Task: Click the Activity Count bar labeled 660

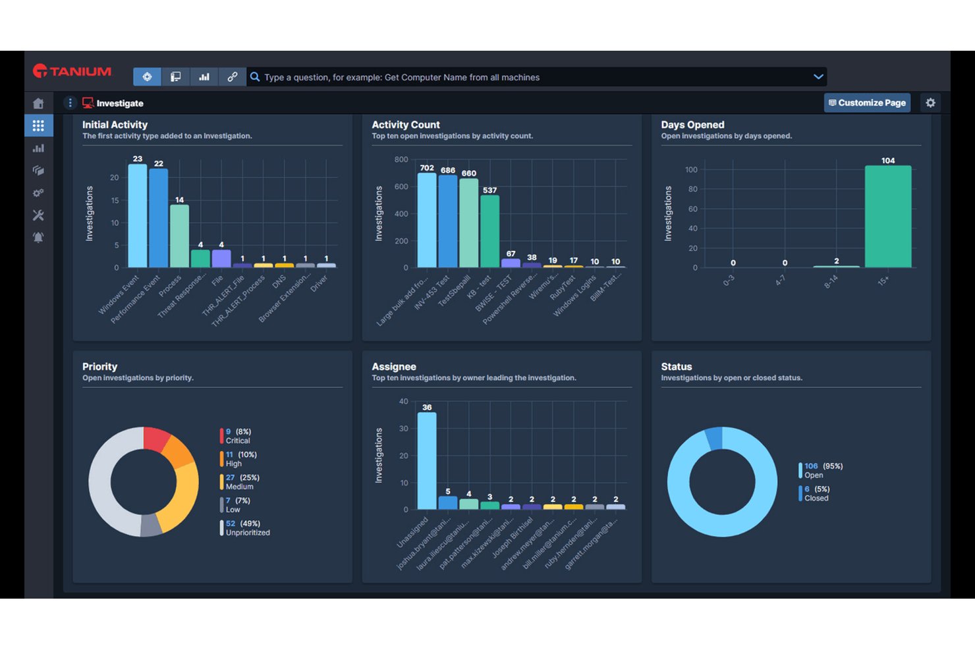Action: point(469,223)
